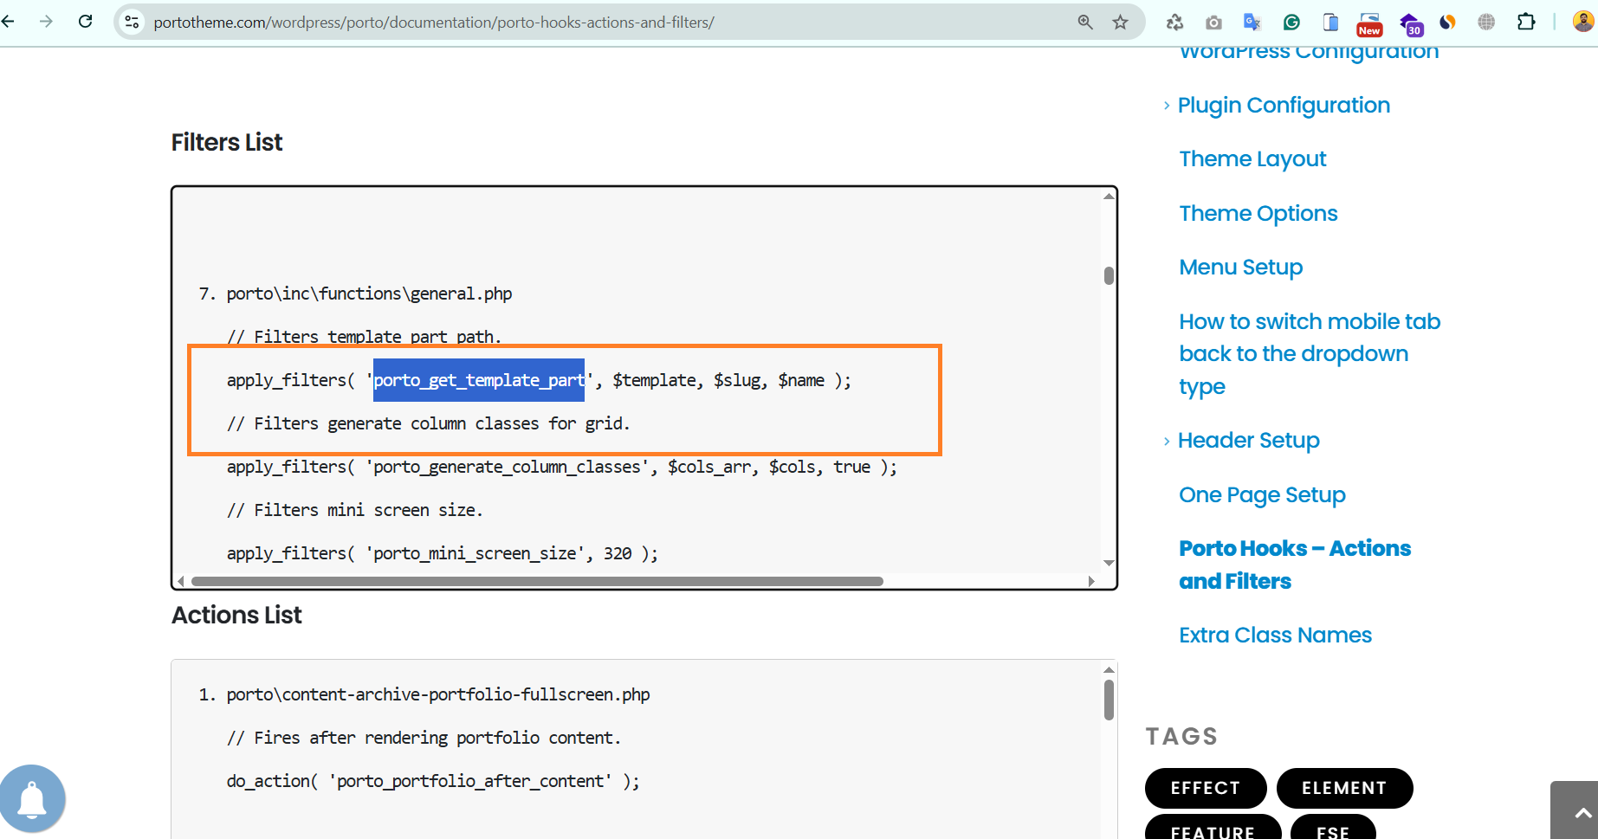Expand the Plugin Configuration submenu arrow
This screenshot has width=1598, height=839.
pos(1167,106)
